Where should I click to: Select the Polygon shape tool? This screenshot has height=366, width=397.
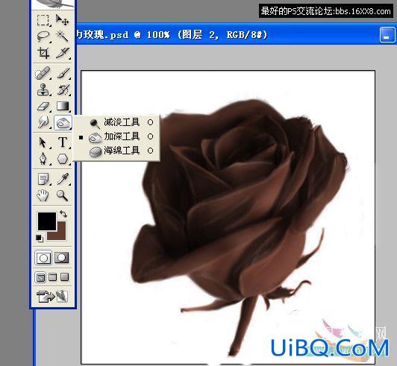(x=62, y=159)
